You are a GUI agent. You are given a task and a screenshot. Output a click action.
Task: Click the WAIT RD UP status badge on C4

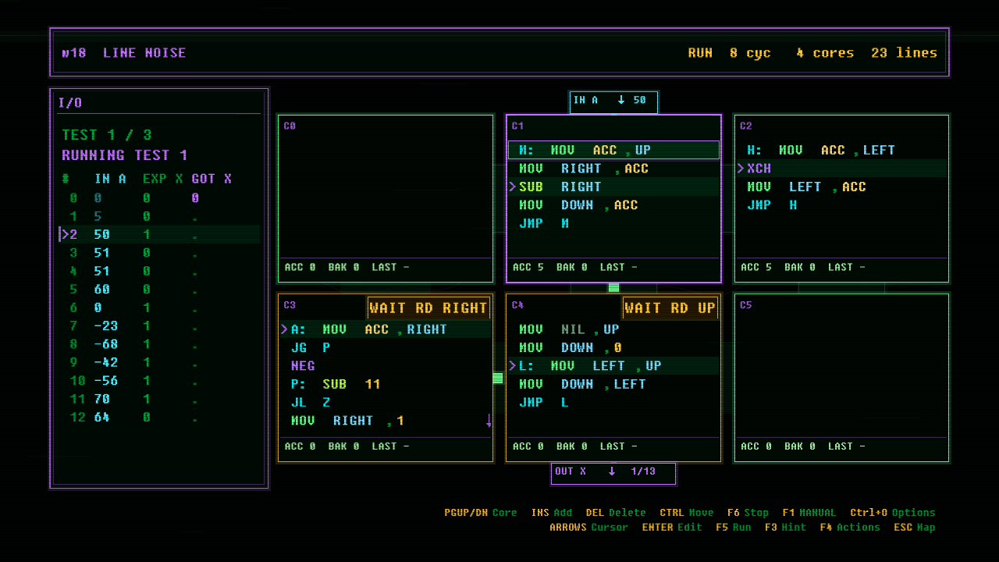click(670, 308)
